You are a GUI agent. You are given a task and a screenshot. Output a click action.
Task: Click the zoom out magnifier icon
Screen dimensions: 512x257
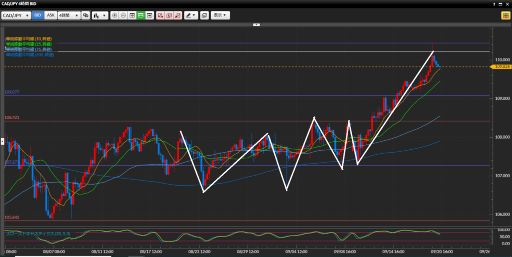coord(123,15)
